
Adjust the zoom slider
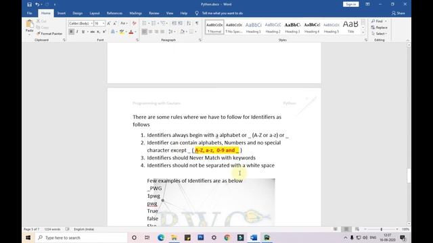(382, 230)
